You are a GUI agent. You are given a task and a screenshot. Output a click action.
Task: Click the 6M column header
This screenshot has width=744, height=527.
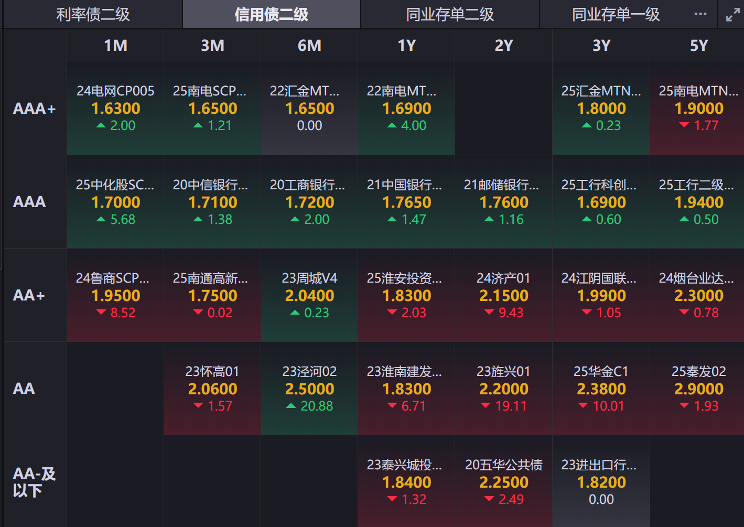tap(309, 46)
